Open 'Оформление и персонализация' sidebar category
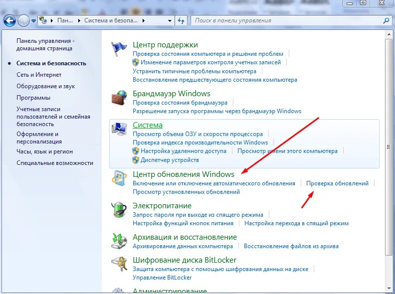This screenshot has width=395, height=294. tap(39, 138)
